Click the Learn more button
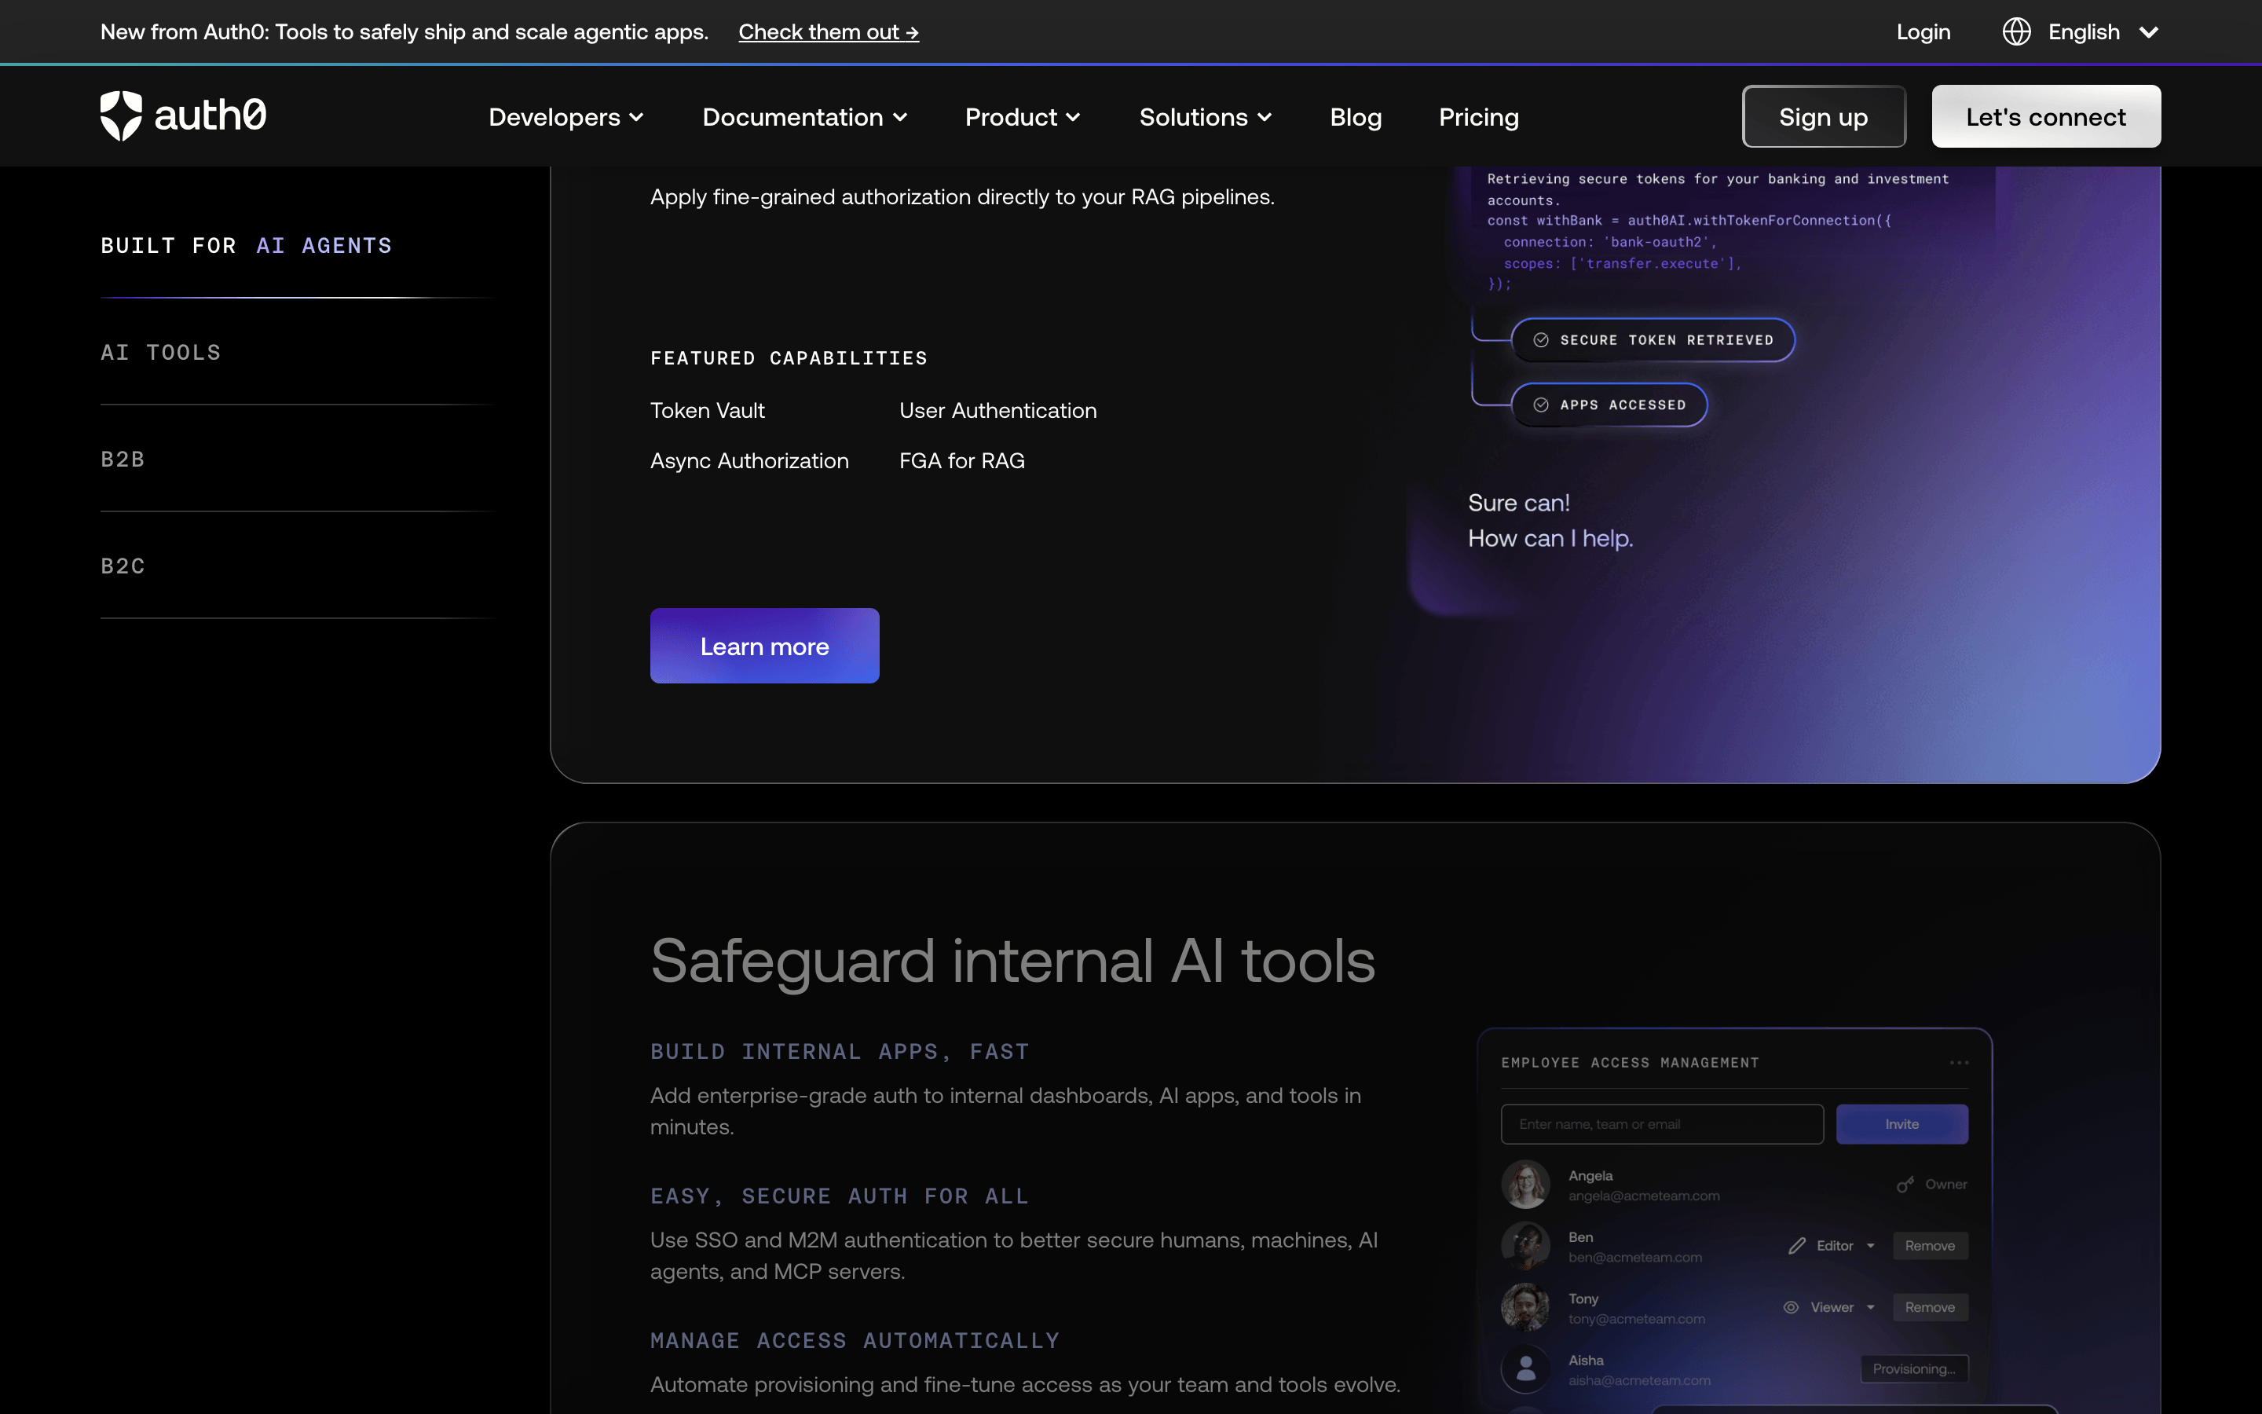This screenshot has width=2262, height=1414. (764, 647)
